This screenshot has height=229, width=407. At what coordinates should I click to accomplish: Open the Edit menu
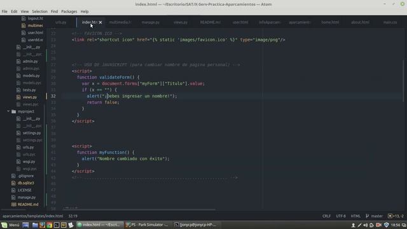click(14, 11)
